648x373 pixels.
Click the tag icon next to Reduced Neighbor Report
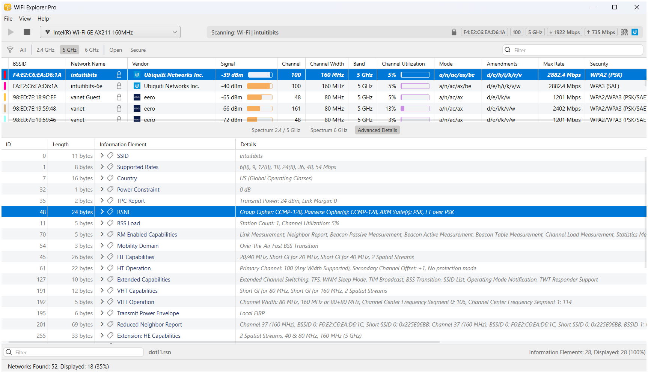click(x=110, y=324)
